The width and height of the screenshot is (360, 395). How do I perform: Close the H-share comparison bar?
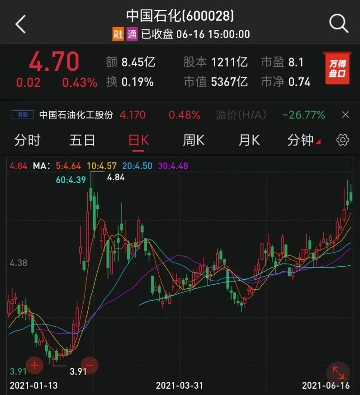pyautogui.click(x=346, y=115)
